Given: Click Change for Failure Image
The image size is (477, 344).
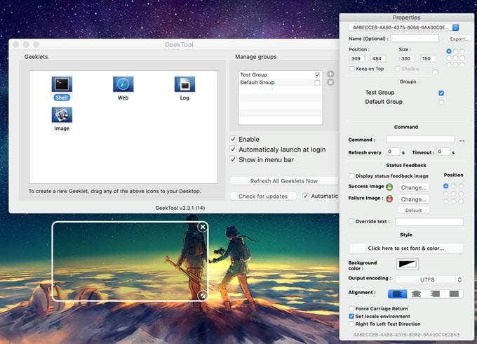Looking at the screenshot, I should click(413, 199).
